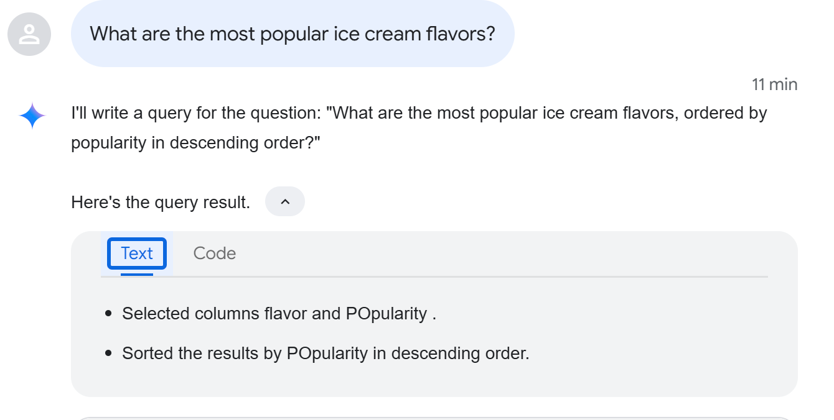The height and width of the screenshot is (420, 834).
Task: Click "POpularity" in the Selected columns line
Action: point(387,314)
